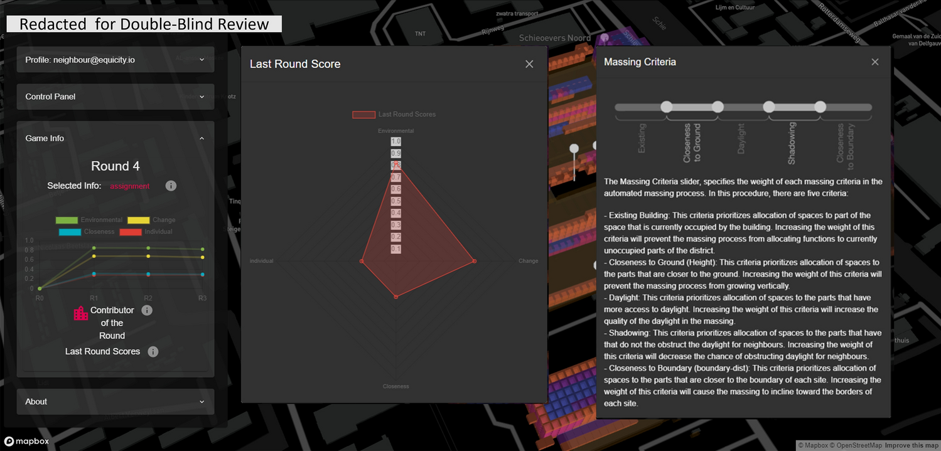Click the Closeness to Boundary slider label

pyautogui.click(x=846, y=147)
